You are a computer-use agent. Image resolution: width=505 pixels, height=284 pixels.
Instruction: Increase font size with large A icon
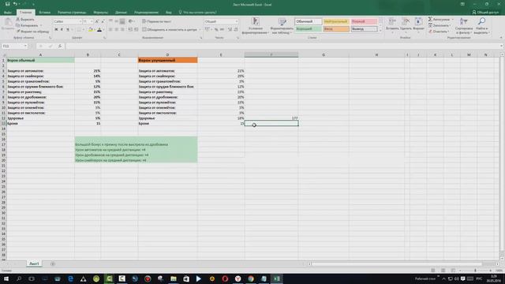pos(97,21)
